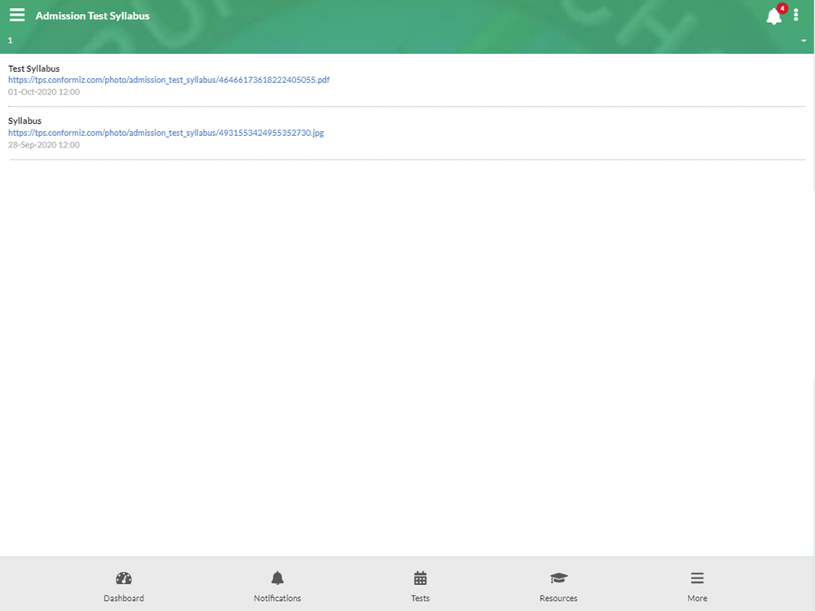
Task: Switch to the Notifications tab
Action: click(x=278, y=587)
